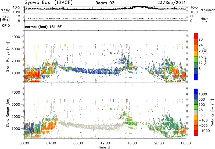Click the '3000' tick of the velocity panel
Screen dimensions: 215x149
tap(16, 104)
